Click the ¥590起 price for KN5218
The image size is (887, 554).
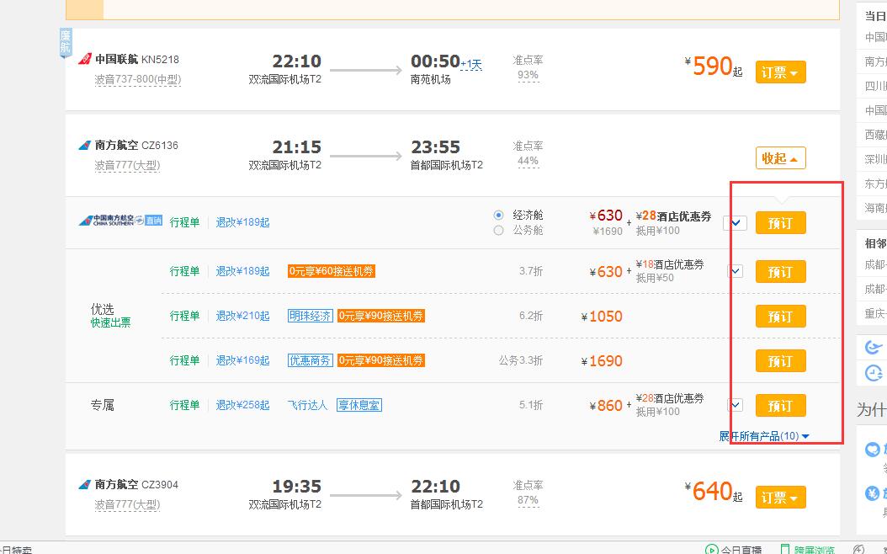pos(714,67)
